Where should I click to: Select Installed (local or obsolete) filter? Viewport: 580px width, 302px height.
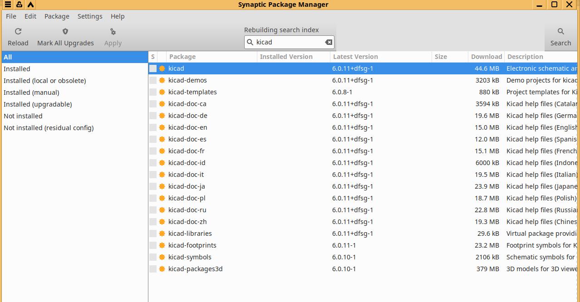point(75,81)
